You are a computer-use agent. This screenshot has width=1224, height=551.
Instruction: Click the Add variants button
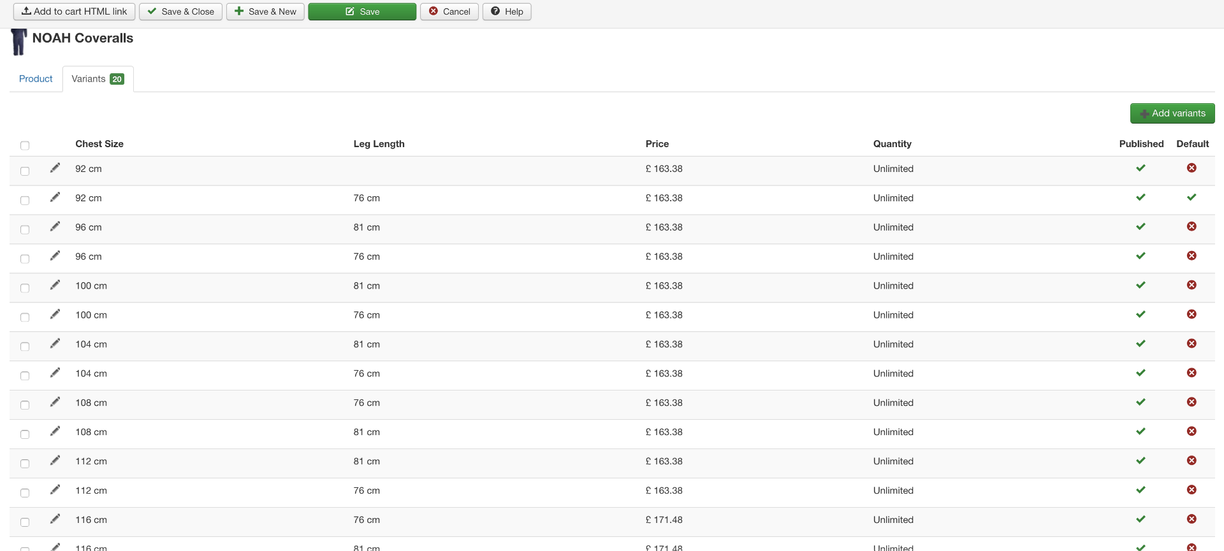[x=1172, y=113]
